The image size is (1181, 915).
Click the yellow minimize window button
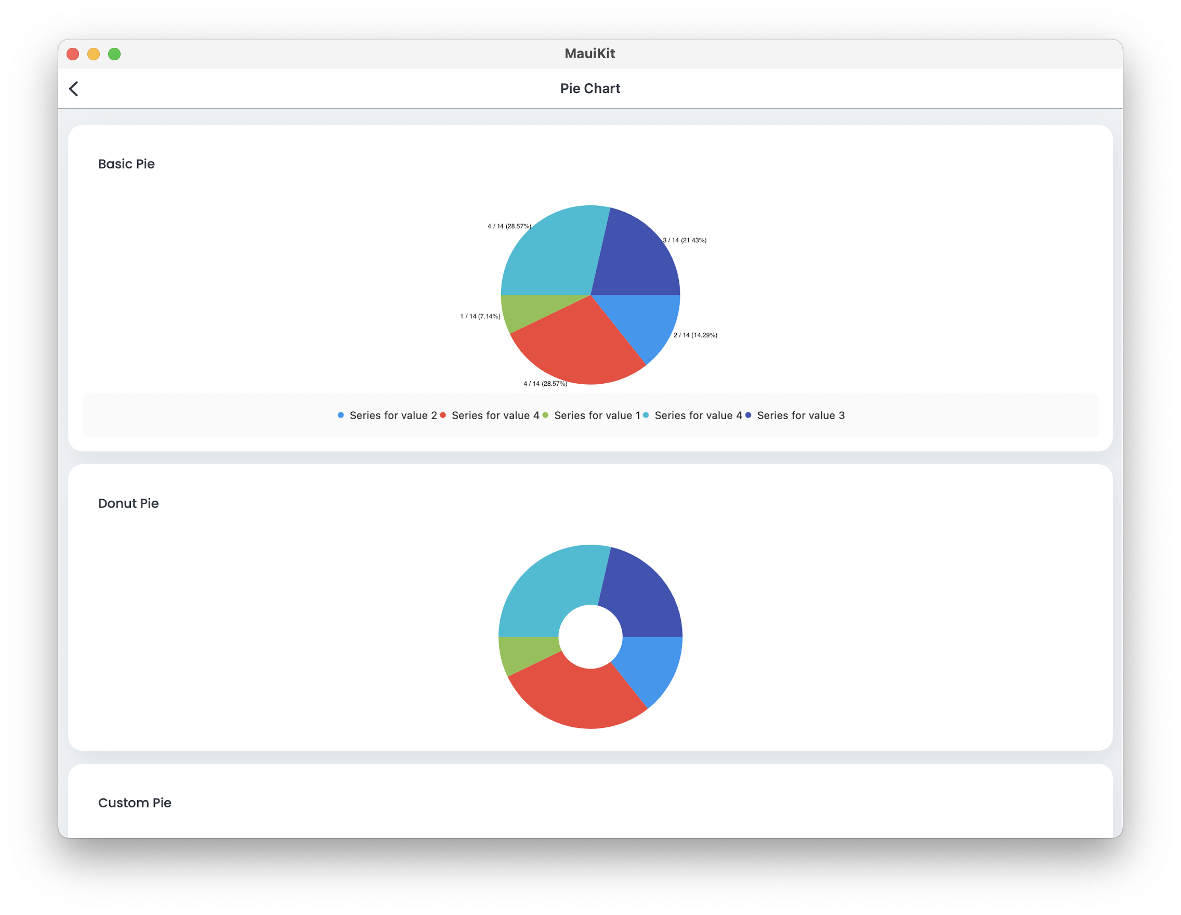tap(94, 54)
